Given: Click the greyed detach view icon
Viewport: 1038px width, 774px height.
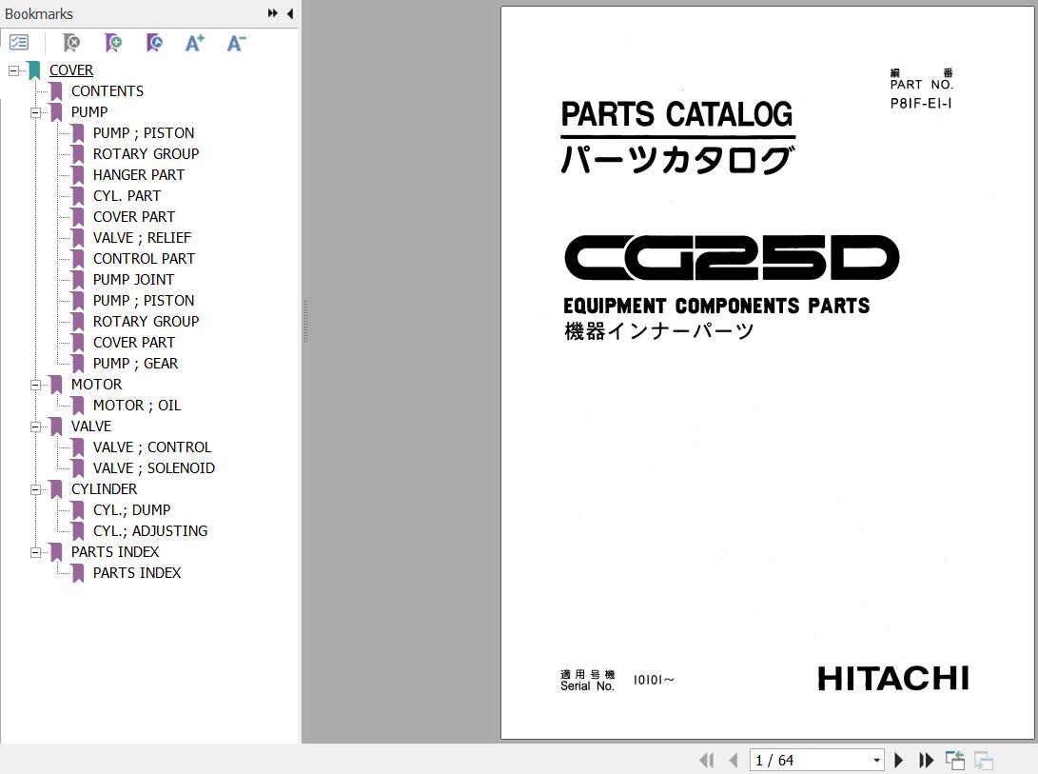Looking at the screenshot, I should pyautogui.click(x=984, y=760).
